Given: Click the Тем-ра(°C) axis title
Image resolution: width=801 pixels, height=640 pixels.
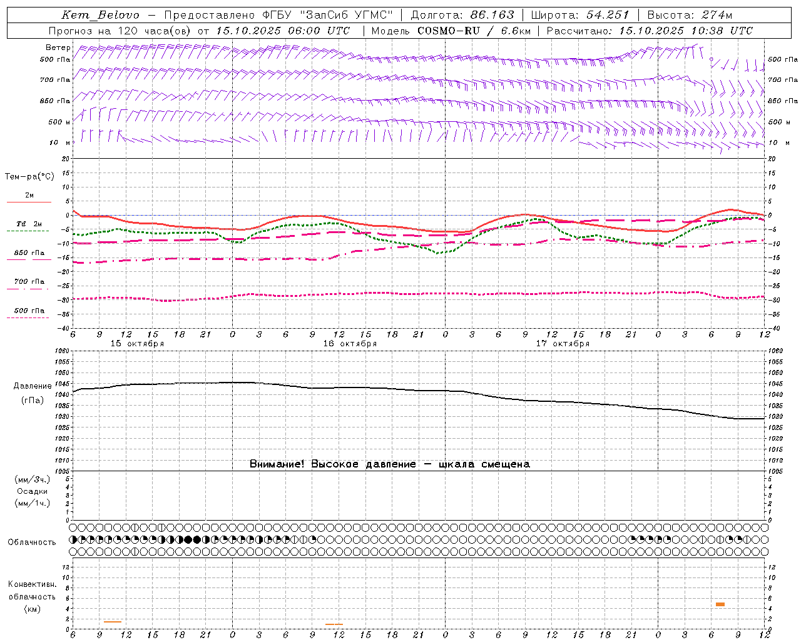Looking at the screenshot, I should click(x=29, y=177).
